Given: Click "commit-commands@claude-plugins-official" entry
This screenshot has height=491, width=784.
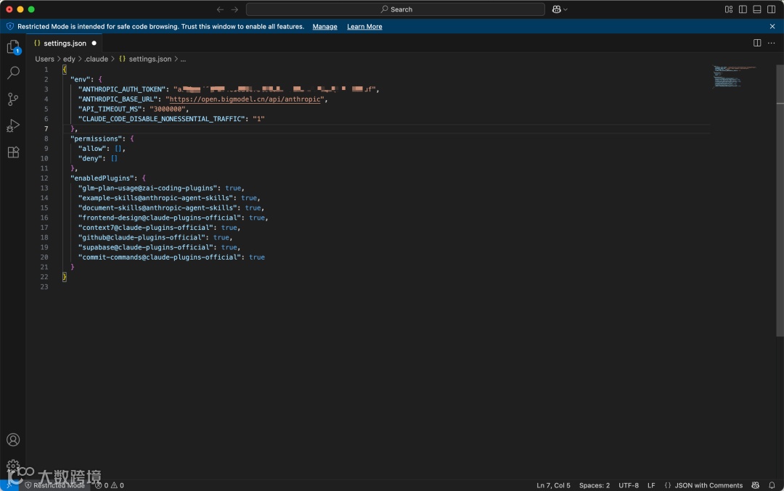Looking at the screenshot, I should pyautogui.click(x=160, y=257).
